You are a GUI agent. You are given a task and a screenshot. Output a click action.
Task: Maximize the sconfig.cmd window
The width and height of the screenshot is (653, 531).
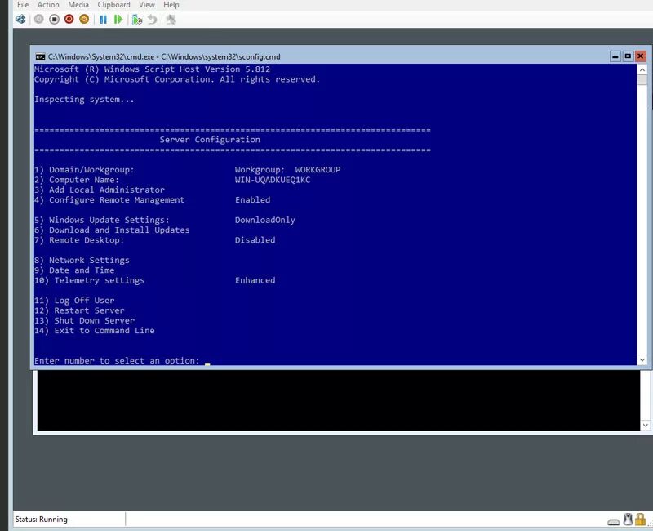628,56
